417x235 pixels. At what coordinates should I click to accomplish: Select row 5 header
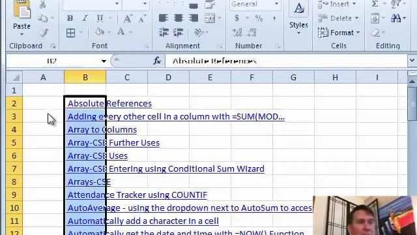point(14,142)
